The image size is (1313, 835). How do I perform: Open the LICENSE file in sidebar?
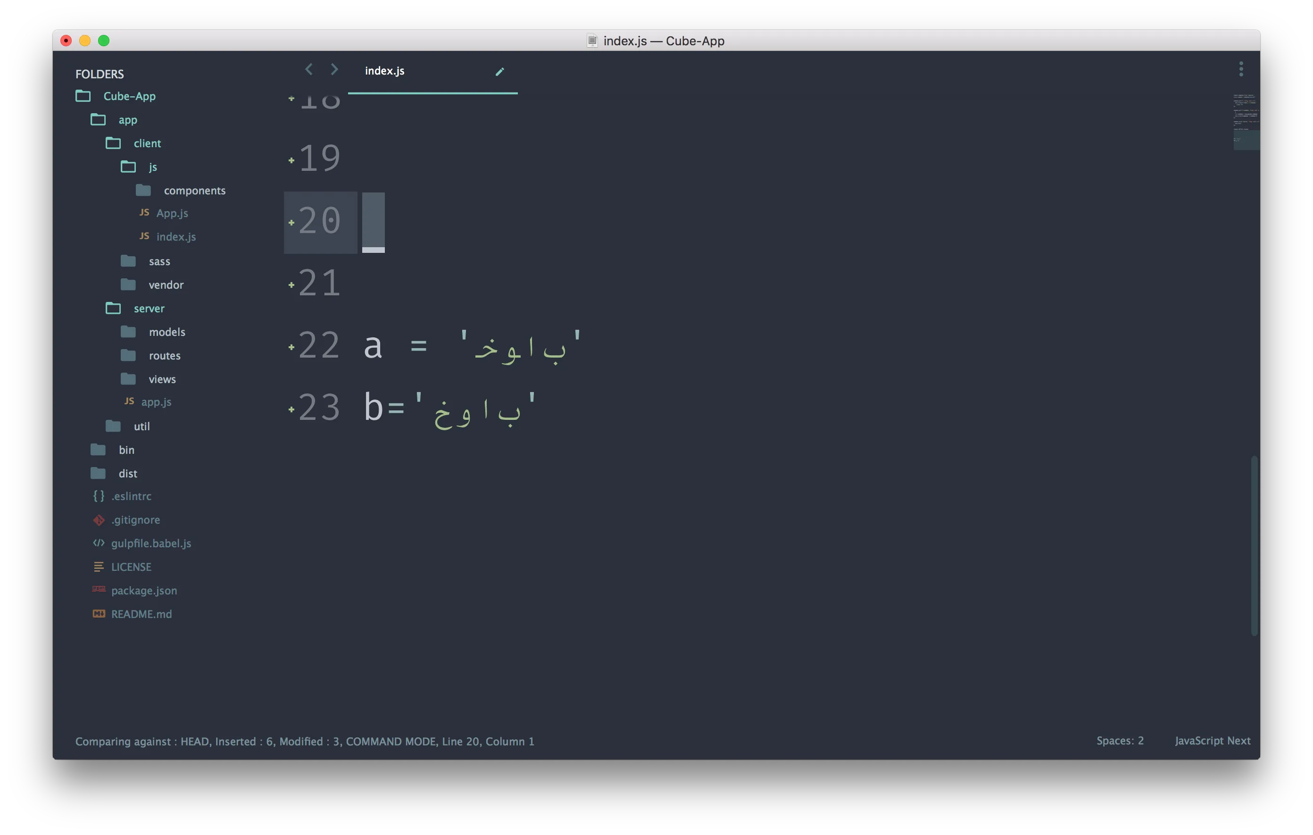pos(132,567)
